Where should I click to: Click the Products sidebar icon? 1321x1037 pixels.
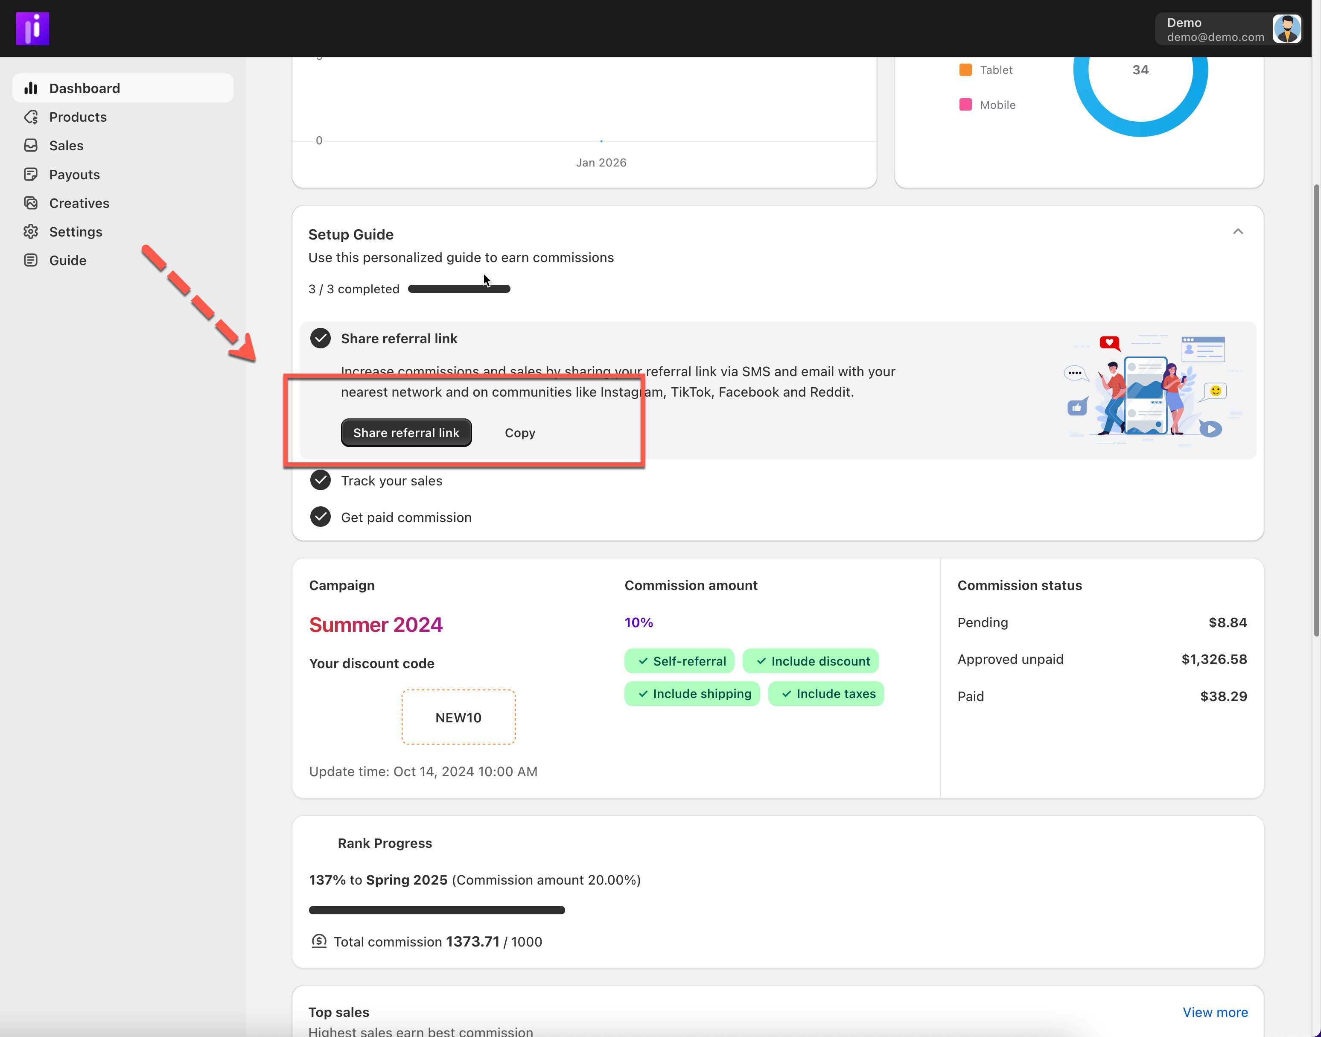[x=31, y=117]
